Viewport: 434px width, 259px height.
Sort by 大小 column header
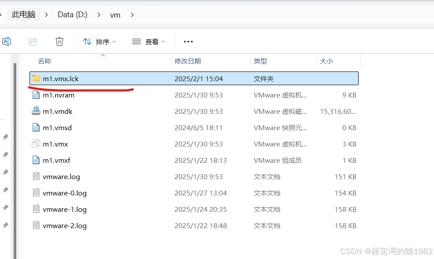326,61
